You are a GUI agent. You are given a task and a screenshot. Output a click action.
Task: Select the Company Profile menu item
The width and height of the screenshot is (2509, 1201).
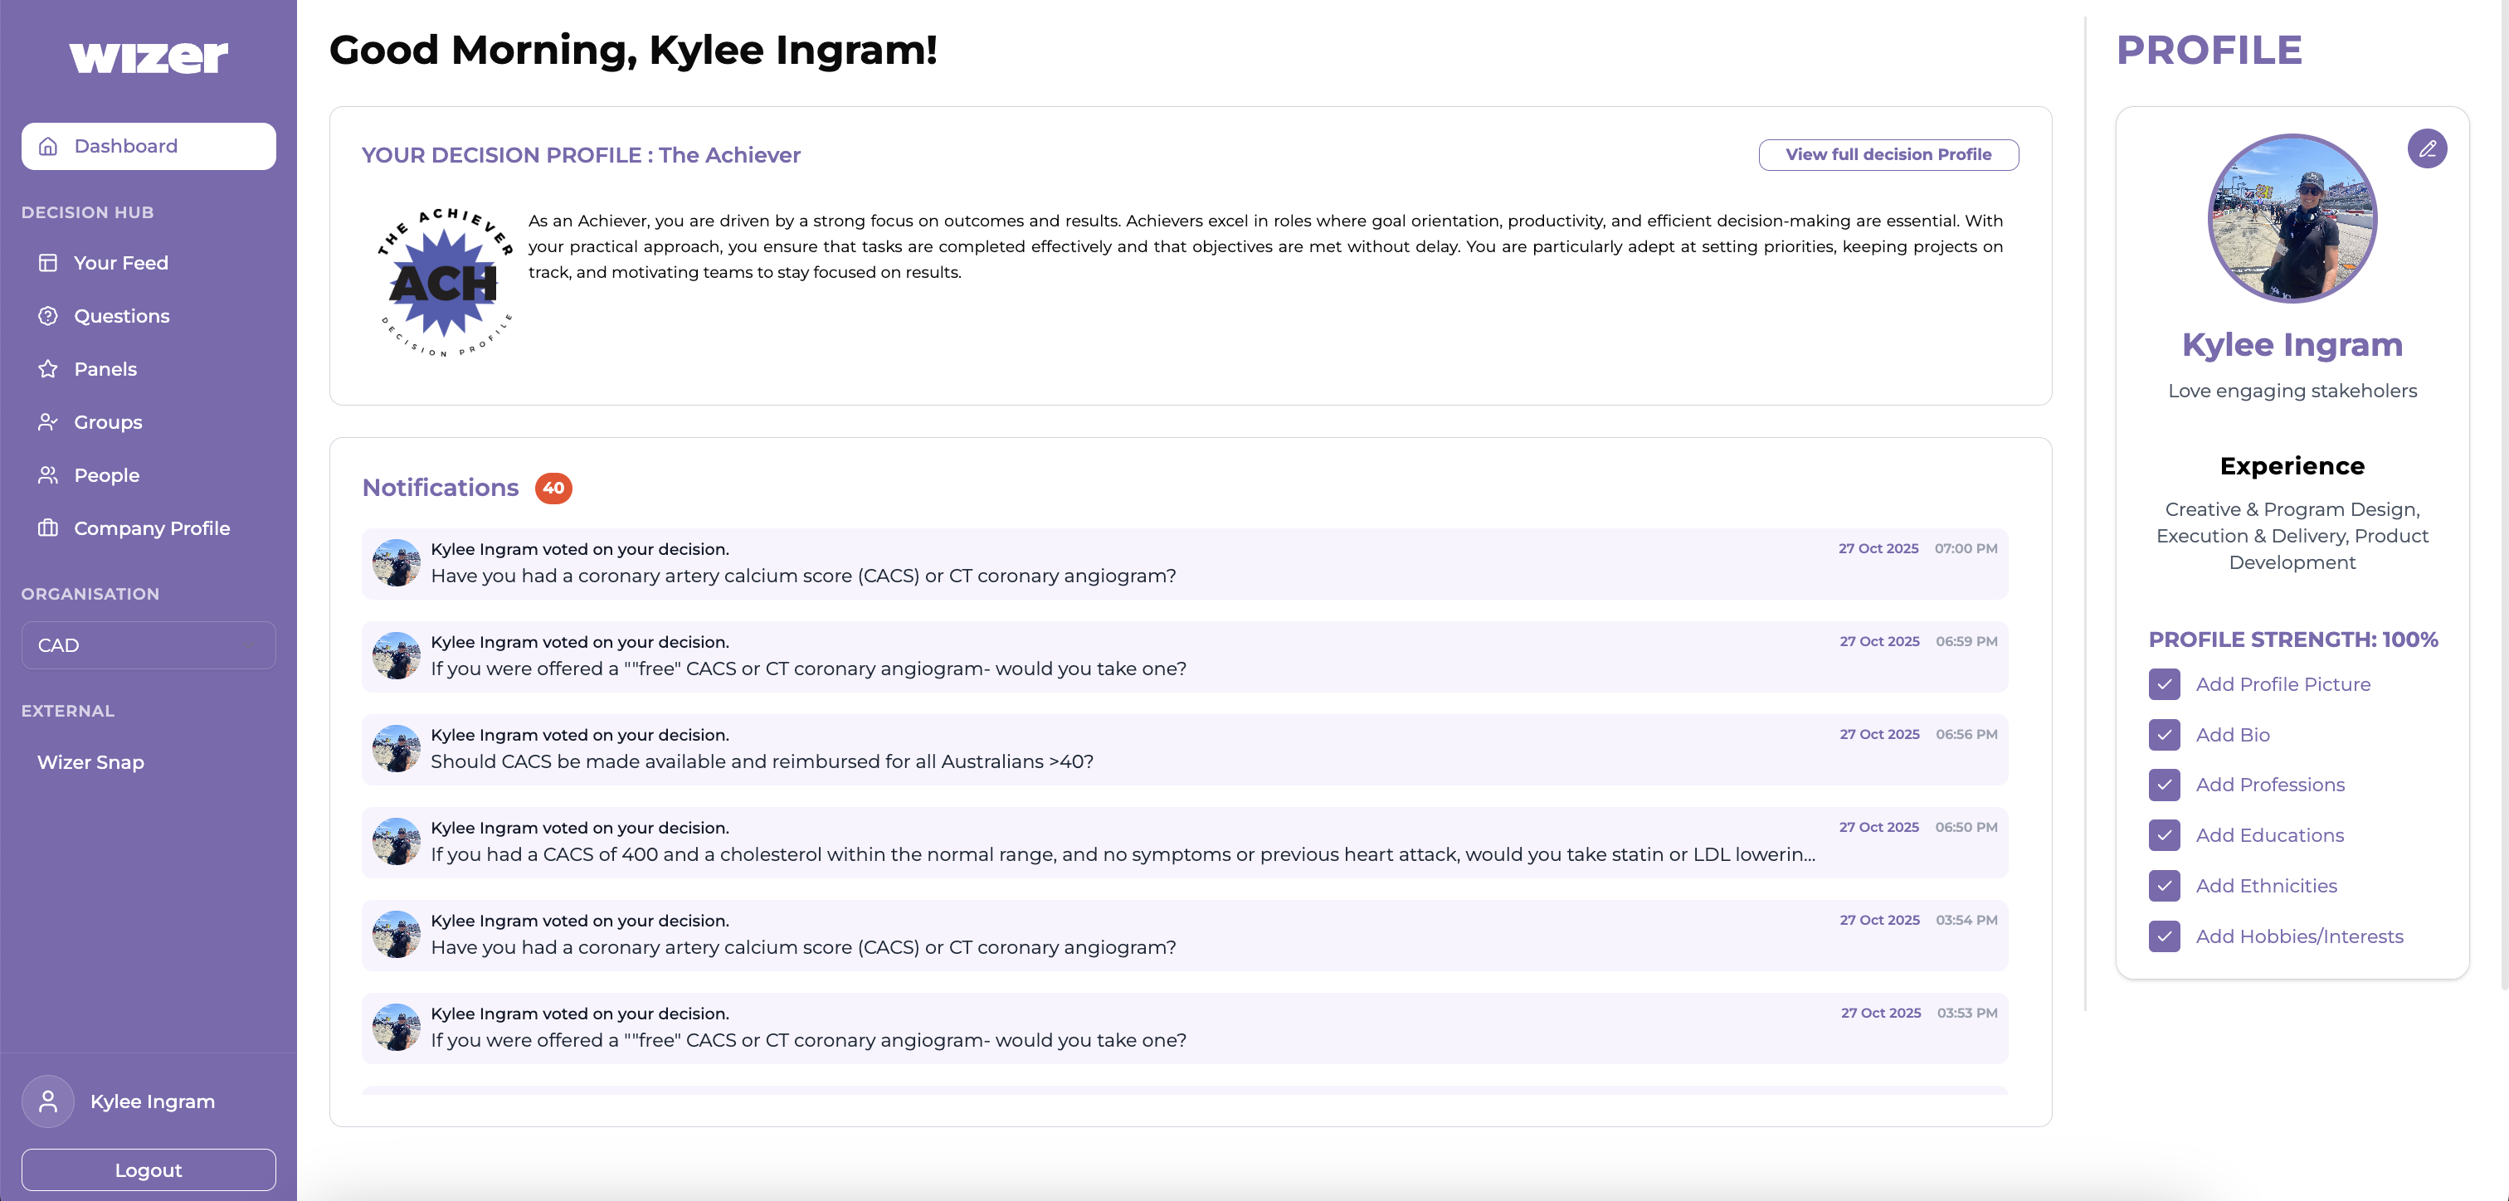152,528
